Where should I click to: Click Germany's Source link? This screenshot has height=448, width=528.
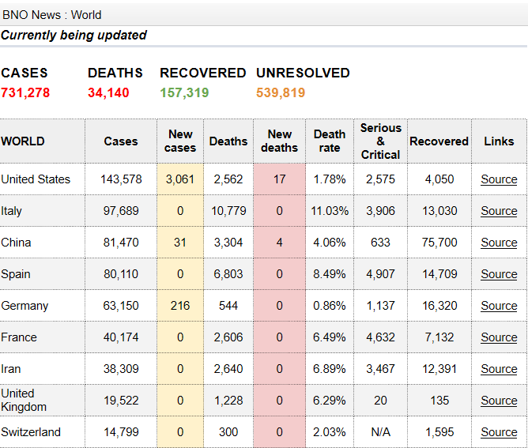click(x=499, y=306)
